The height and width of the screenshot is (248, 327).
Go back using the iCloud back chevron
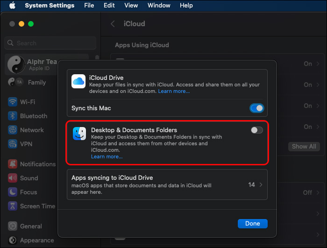pos(113,23)
